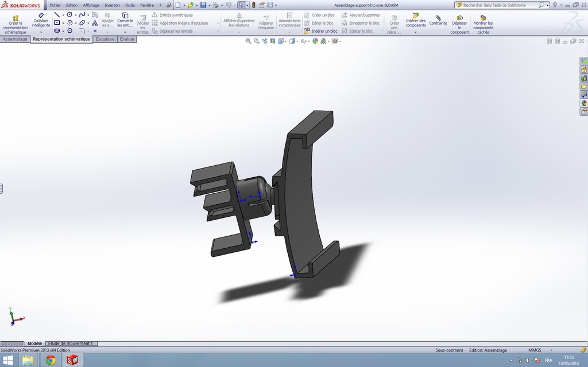Switch to the Assemblage tab

click(x=15, y=39)
